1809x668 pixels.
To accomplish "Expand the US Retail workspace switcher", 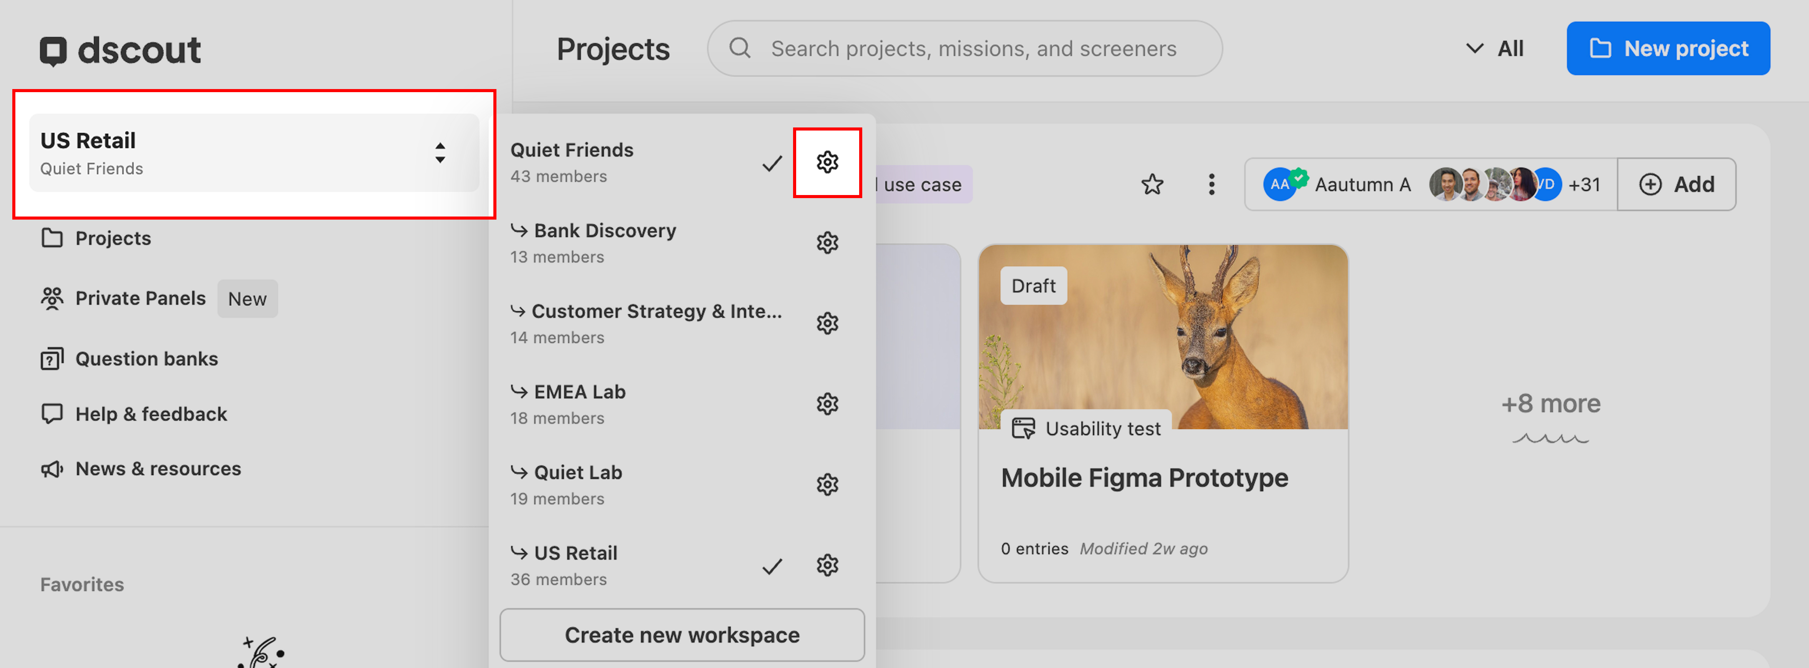I will coord(254,153).
